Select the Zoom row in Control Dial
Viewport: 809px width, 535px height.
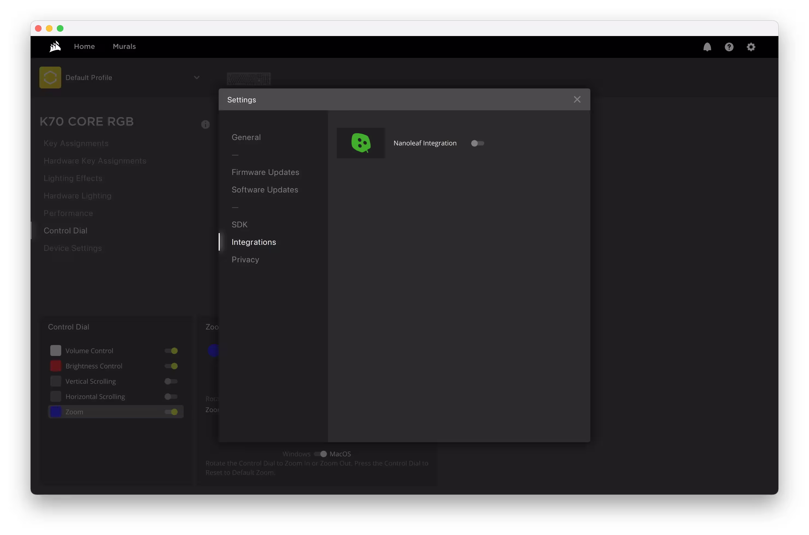click(116, 412)
